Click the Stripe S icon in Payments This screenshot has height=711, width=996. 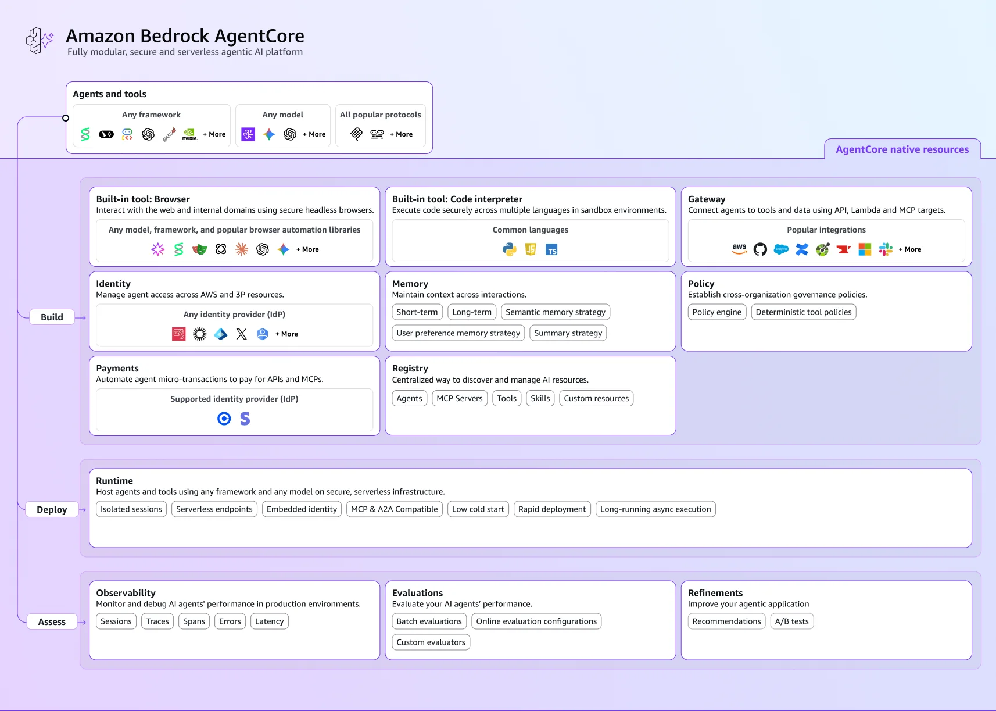click(245, 419)
